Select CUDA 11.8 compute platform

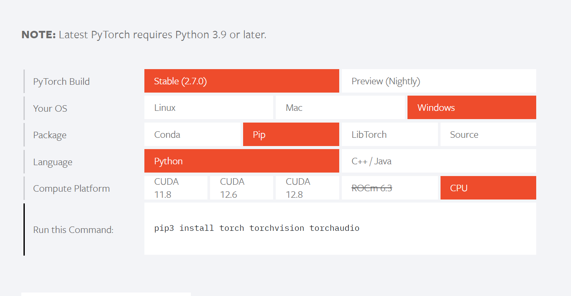tap(176, 188)
